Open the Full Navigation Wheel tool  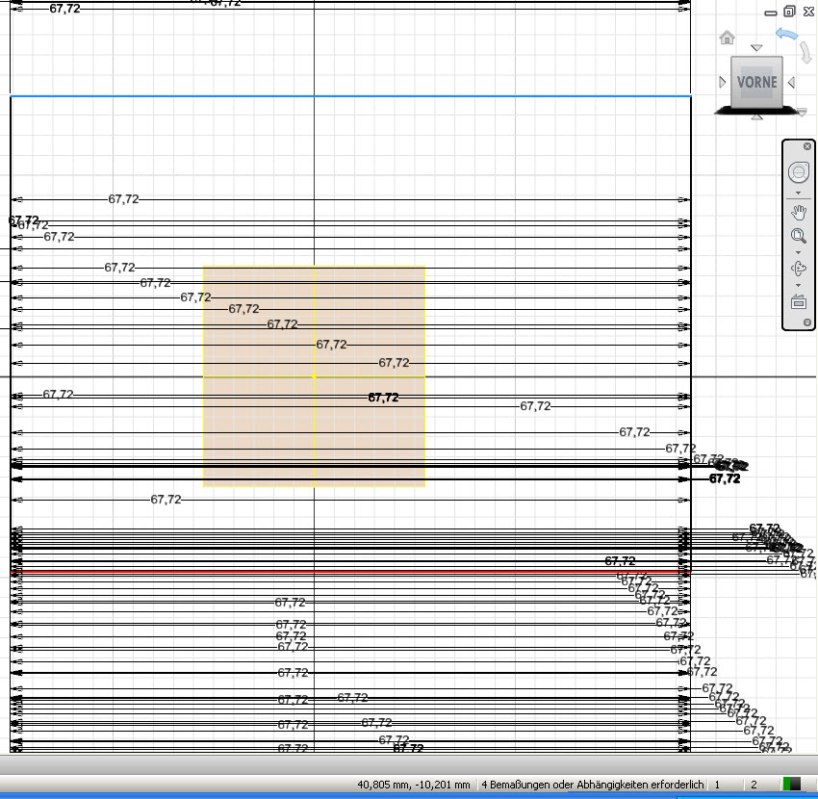[x=798, y=173]
